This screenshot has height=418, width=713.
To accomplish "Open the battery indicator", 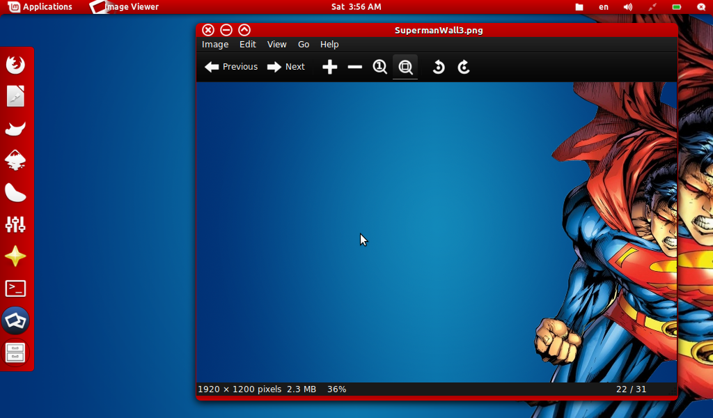I will 677,7.
